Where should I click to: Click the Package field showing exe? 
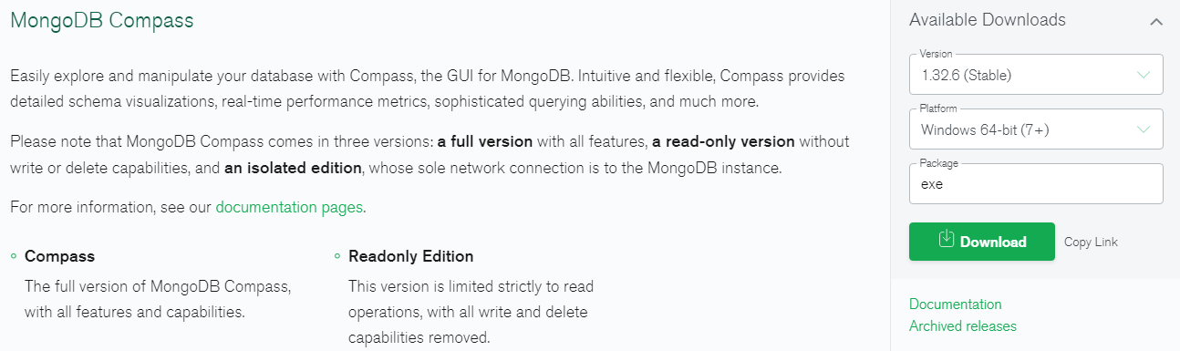(1036, 183)
